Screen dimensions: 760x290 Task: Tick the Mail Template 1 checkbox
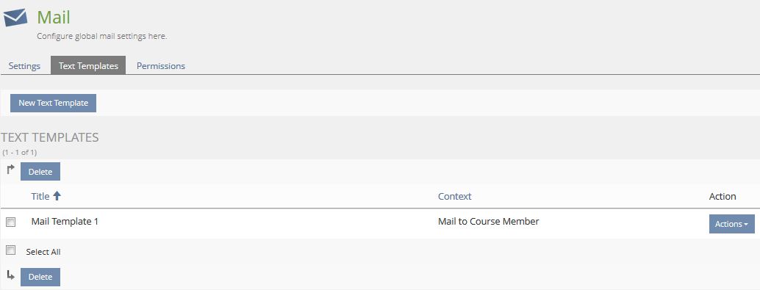(x=11, y=222)
